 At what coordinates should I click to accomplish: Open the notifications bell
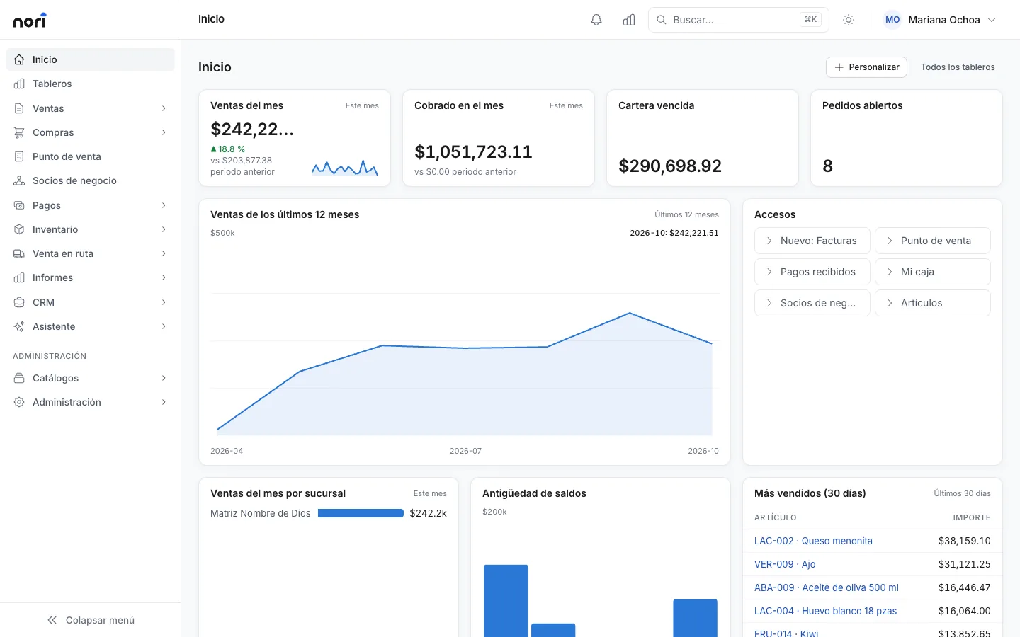[596, 20]
